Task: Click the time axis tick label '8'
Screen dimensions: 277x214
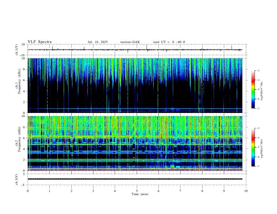Action: (x=202, y=191)
